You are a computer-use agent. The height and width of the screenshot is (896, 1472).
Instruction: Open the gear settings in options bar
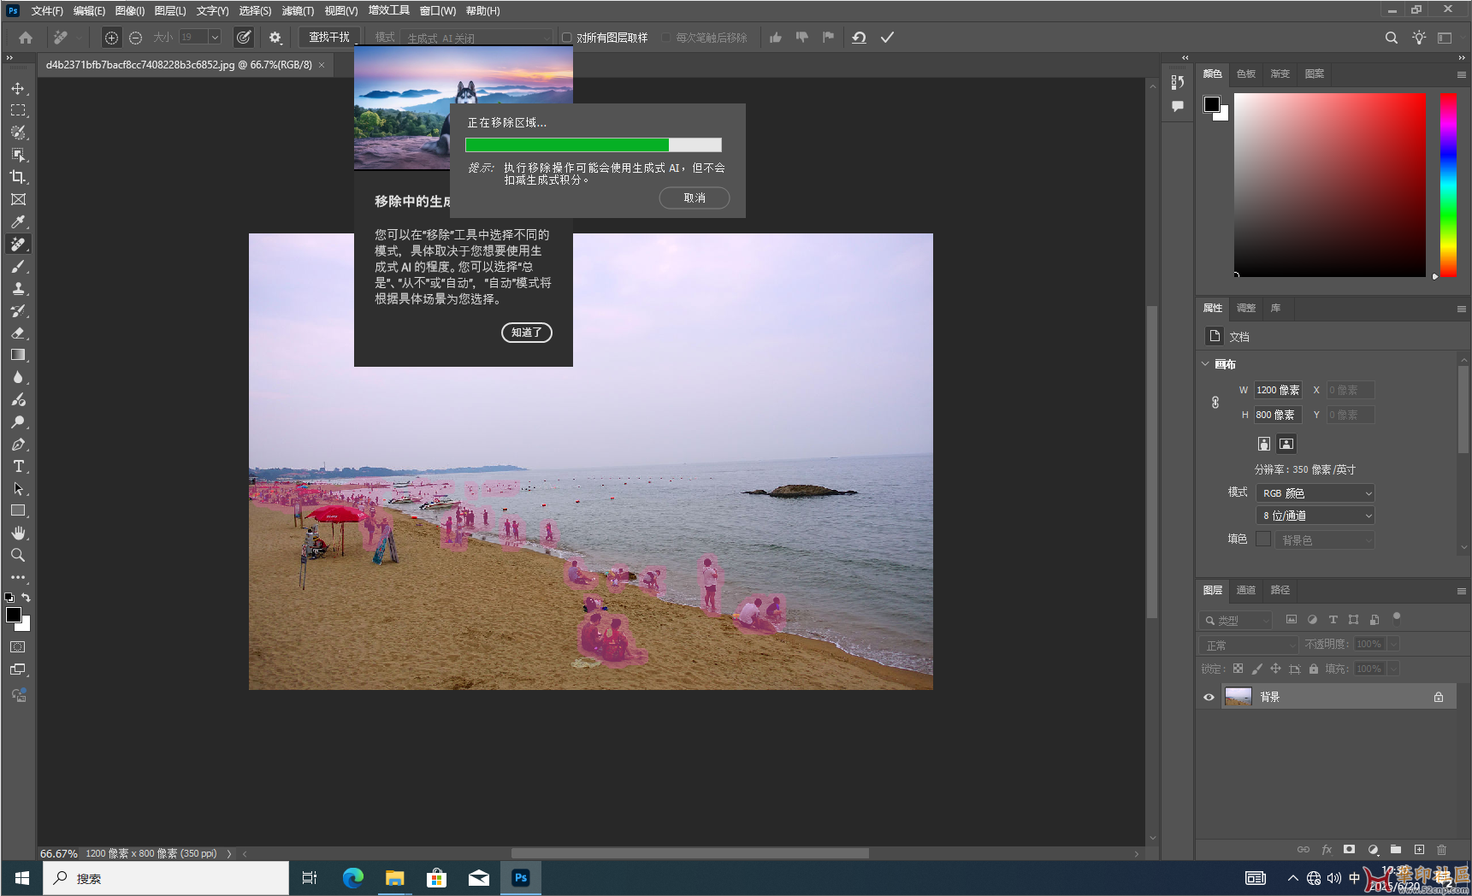275,38
